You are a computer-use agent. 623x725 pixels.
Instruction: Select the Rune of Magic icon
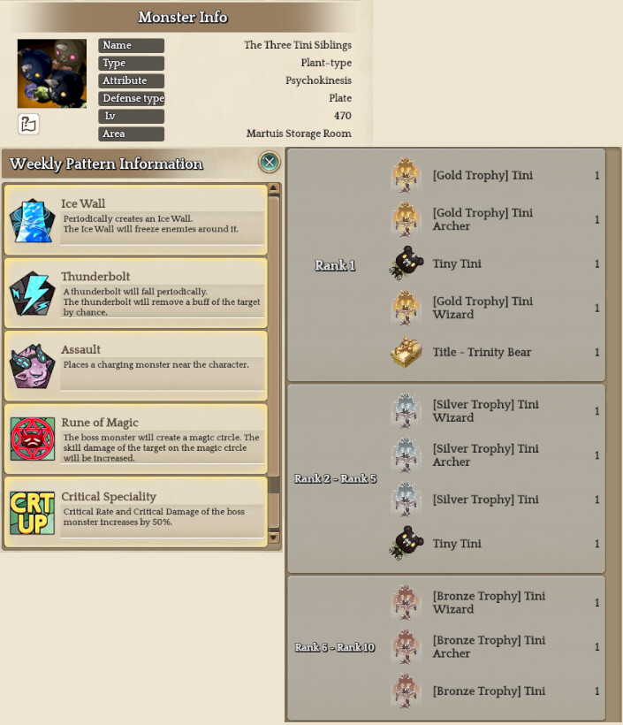pos(33,439)
